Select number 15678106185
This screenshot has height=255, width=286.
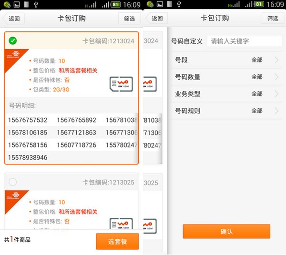point(28,133)
